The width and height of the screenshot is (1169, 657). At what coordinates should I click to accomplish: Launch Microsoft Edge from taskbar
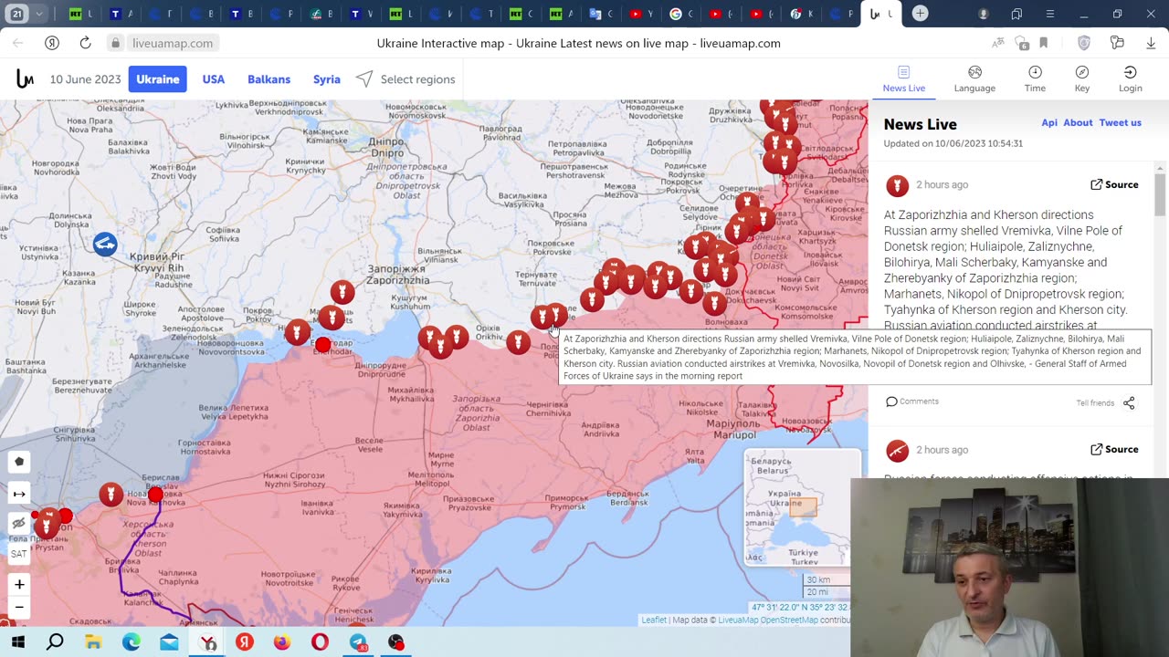pyautogui.click(x=132, y=642)
